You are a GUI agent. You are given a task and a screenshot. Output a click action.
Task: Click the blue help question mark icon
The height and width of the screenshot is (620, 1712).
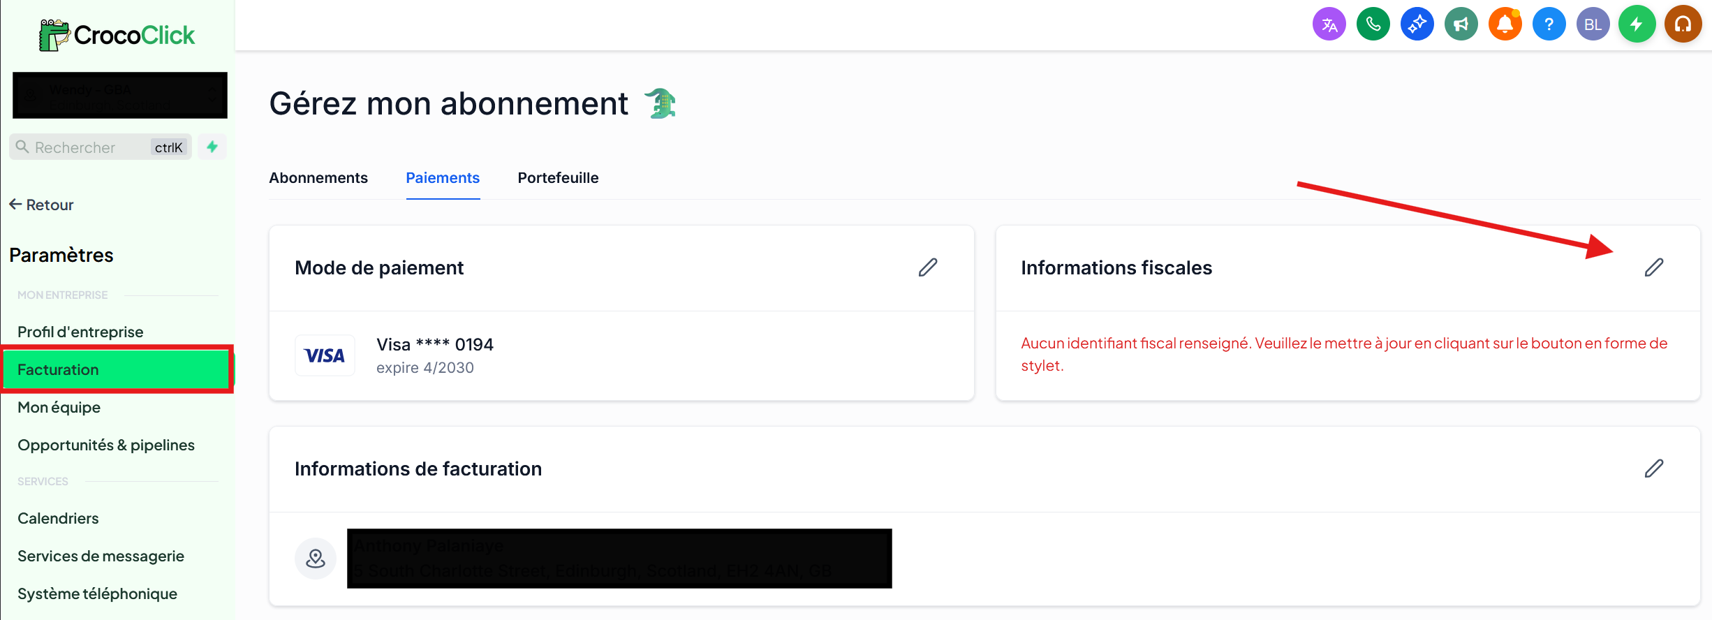pyautogui.click(x=1549, y=24)
